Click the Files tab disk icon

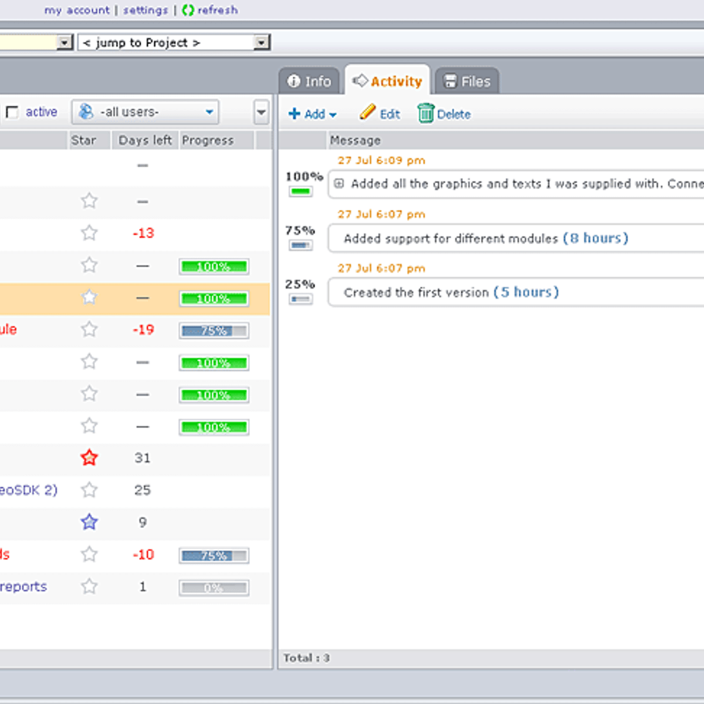click(450, 82)
